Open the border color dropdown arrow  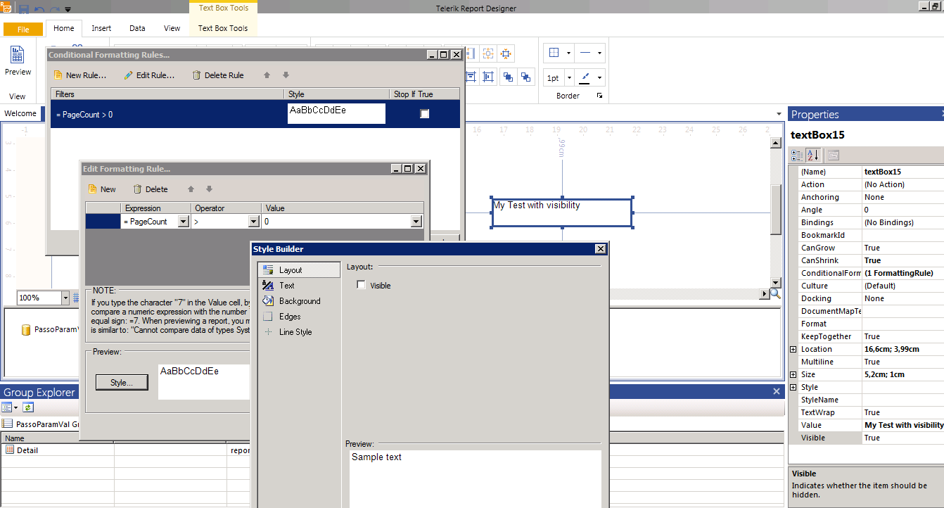point(599,78)
